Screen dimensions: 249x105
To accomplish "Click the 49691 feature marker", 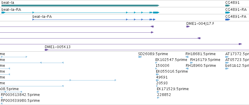I will pos(157,80).
